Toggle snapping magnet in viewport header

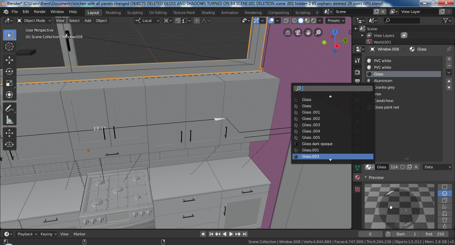[x=178, y=21]
